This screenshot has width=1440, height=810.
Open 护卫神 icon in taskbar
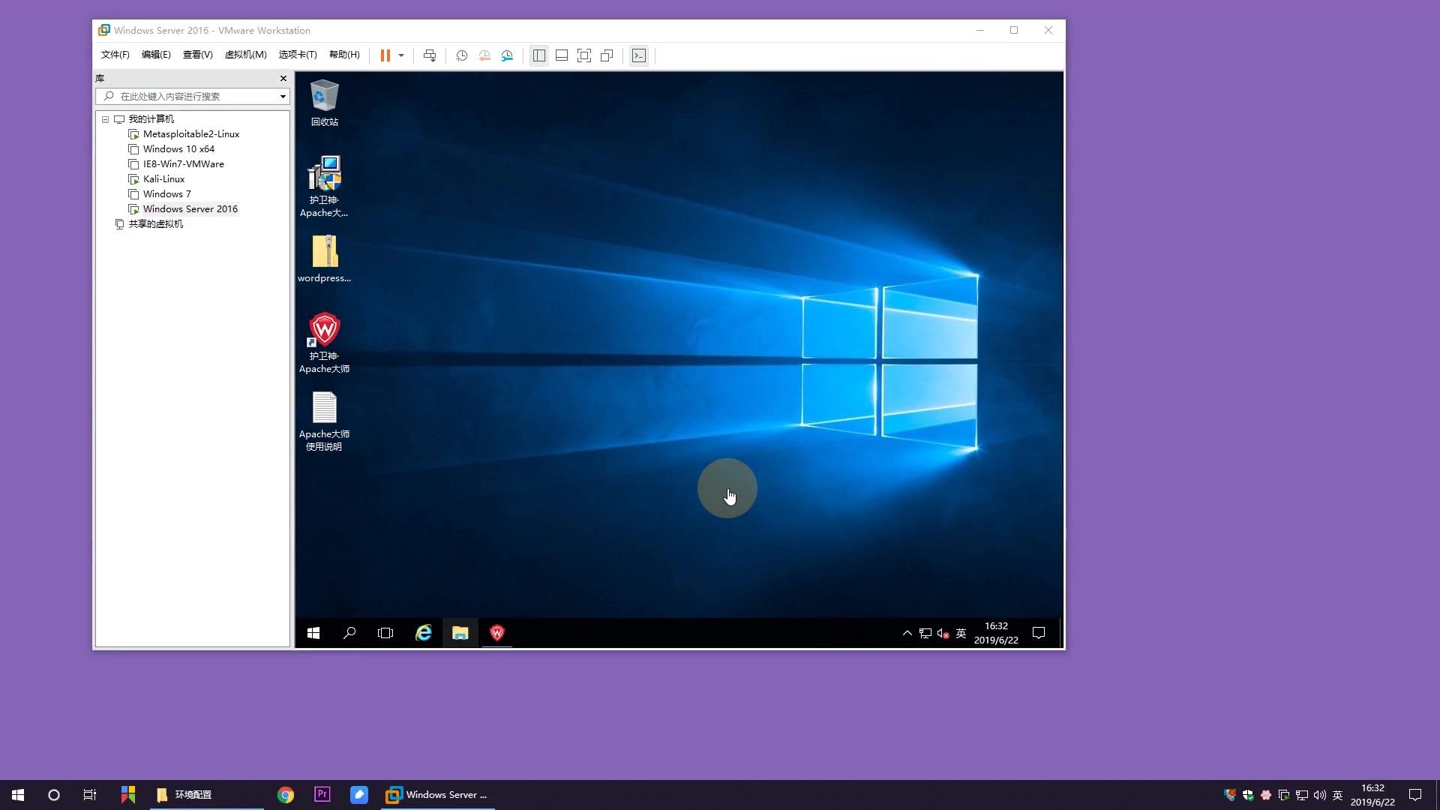pos(497,633)
